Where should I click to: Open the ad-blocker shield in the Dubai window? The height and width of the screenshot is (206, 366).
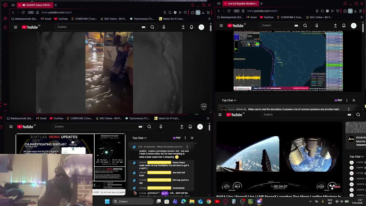175,12
